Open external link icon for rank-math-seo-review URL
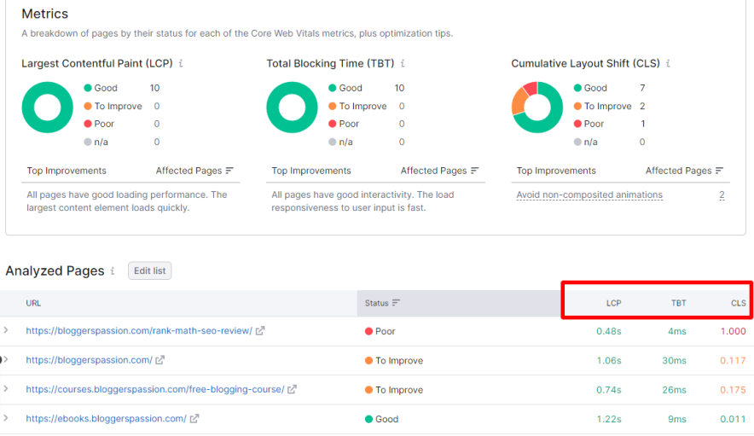The height and width of the screenshot is (436, 754). (260, 331)
